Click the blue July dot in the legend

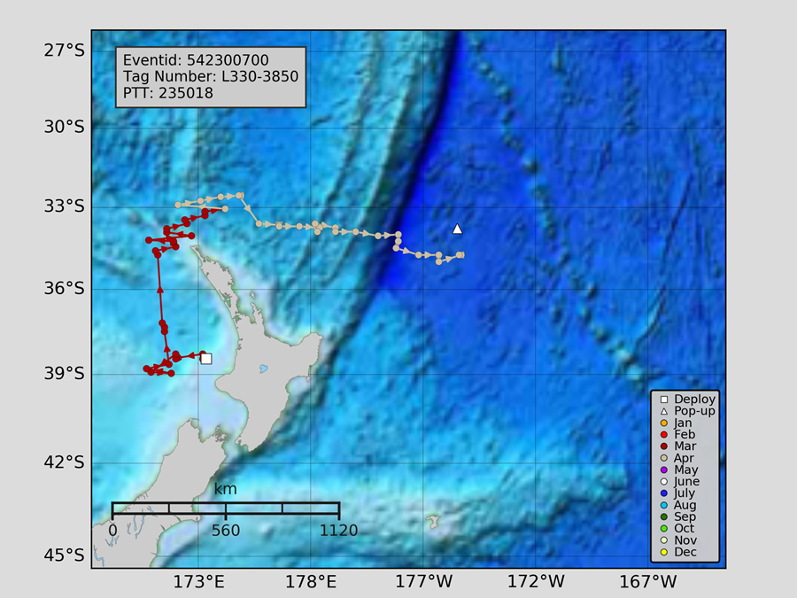pos(663,493)
